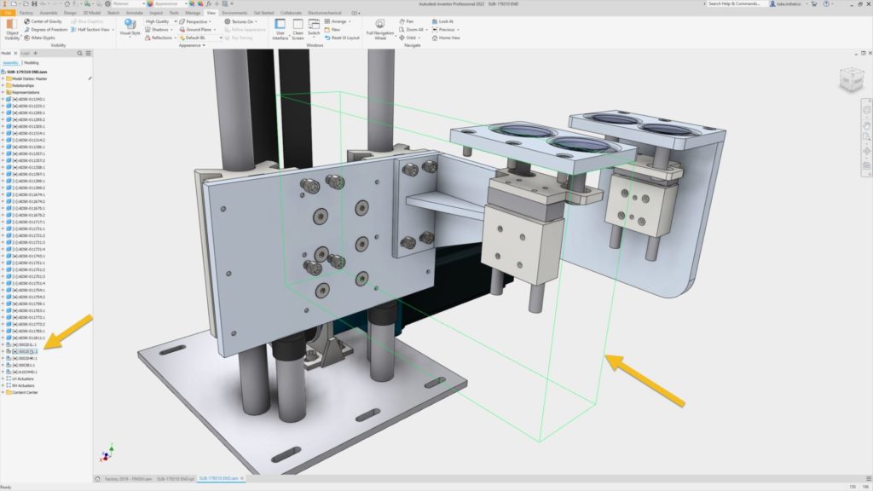The image size is (873, 491).
Task: Add a new browser panel tab with plus
Action: tap(35, 54)
